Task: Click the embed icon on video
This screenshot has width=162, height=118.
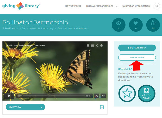Action: click(x=102, y=46)
